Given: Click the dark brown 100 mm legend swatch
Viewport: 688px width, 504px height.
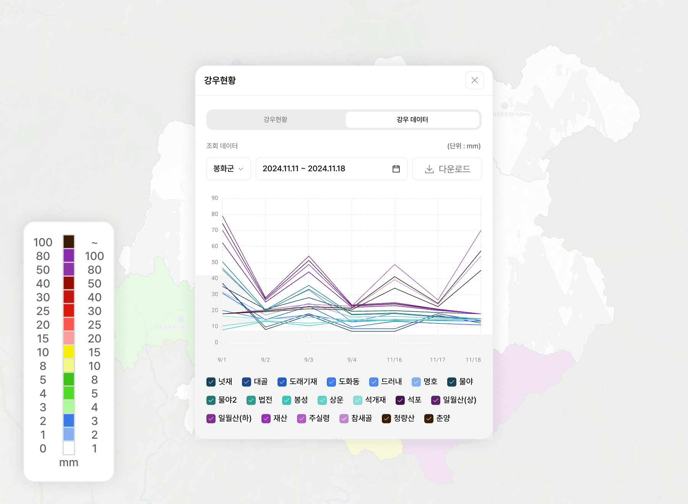Looking at the screenshot, I should [69, 242].
